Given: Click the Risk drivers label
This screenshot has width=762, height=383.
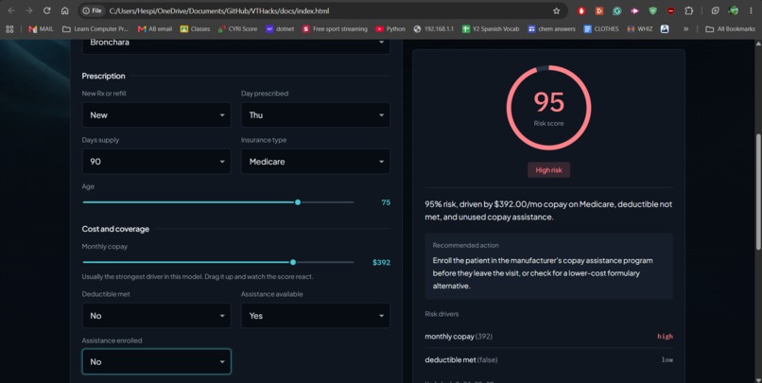Looking at the screenshot, I should click(x=442, y=314).
